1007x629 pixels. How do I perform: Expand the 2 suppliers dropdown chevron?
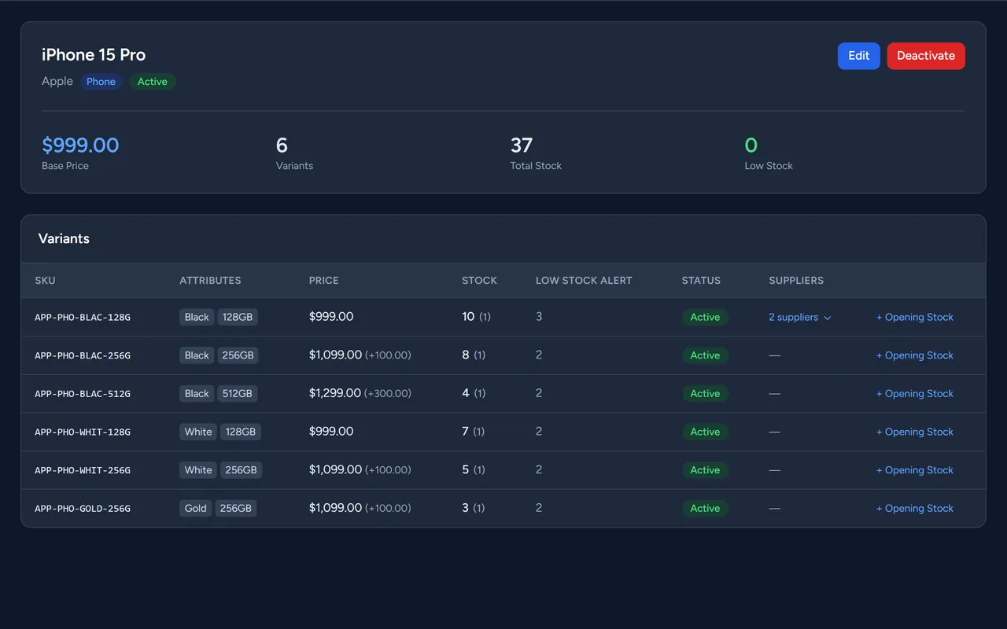coord(827,318)
